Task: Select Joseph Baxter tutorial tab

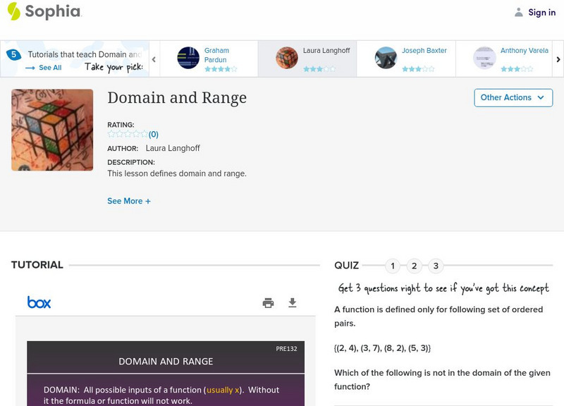Action: [x=405, y=58]
